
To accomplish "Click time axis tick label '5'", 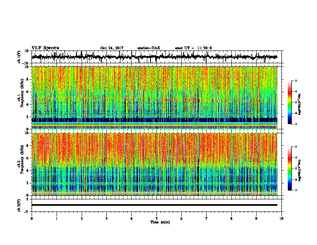I will tap(156, 219).
